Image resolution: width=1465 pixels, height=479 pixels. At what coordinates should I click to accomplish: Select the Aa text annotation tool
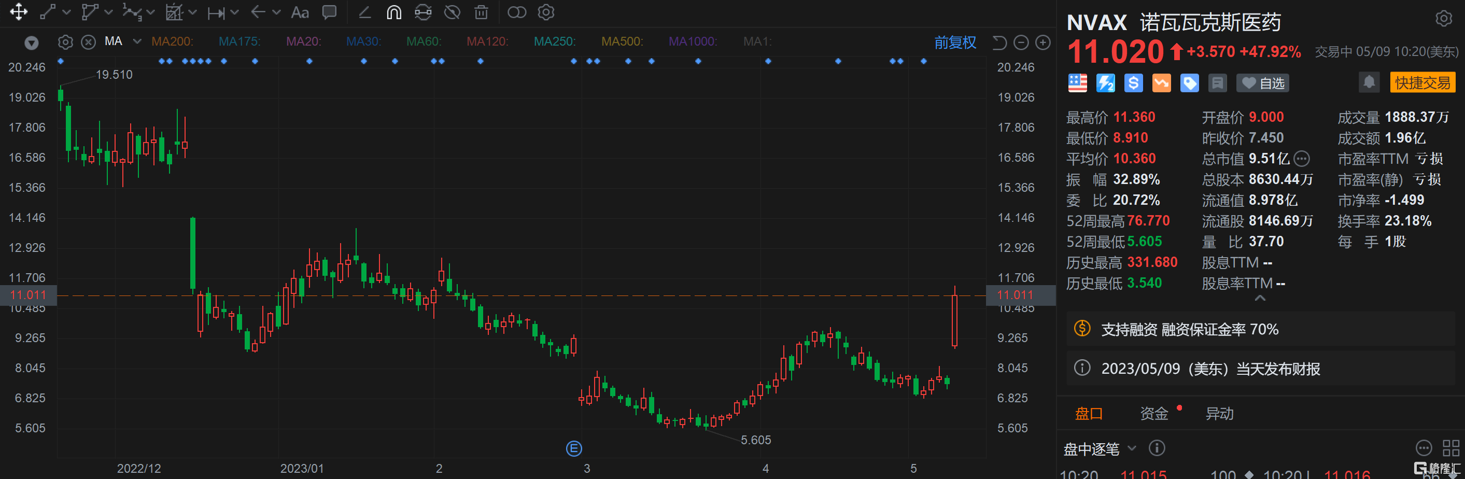click(300, 12)
